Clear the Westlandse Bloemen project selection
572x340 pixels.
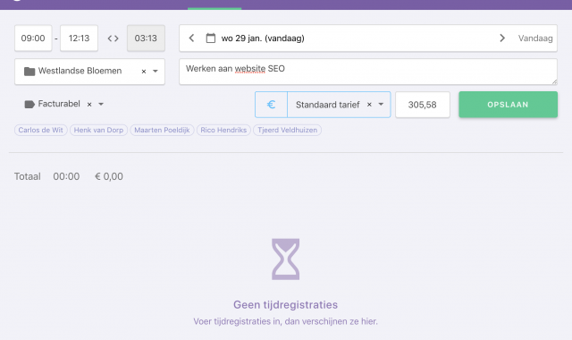coord(144,72)
